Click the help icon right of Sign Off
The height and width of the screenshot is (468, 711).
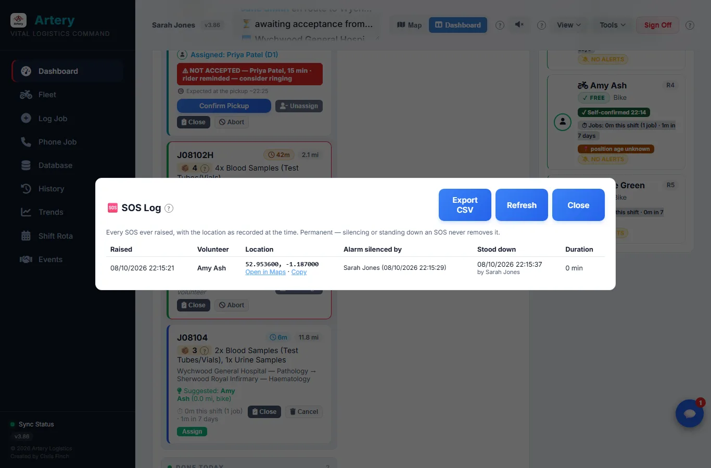(690, 25)
